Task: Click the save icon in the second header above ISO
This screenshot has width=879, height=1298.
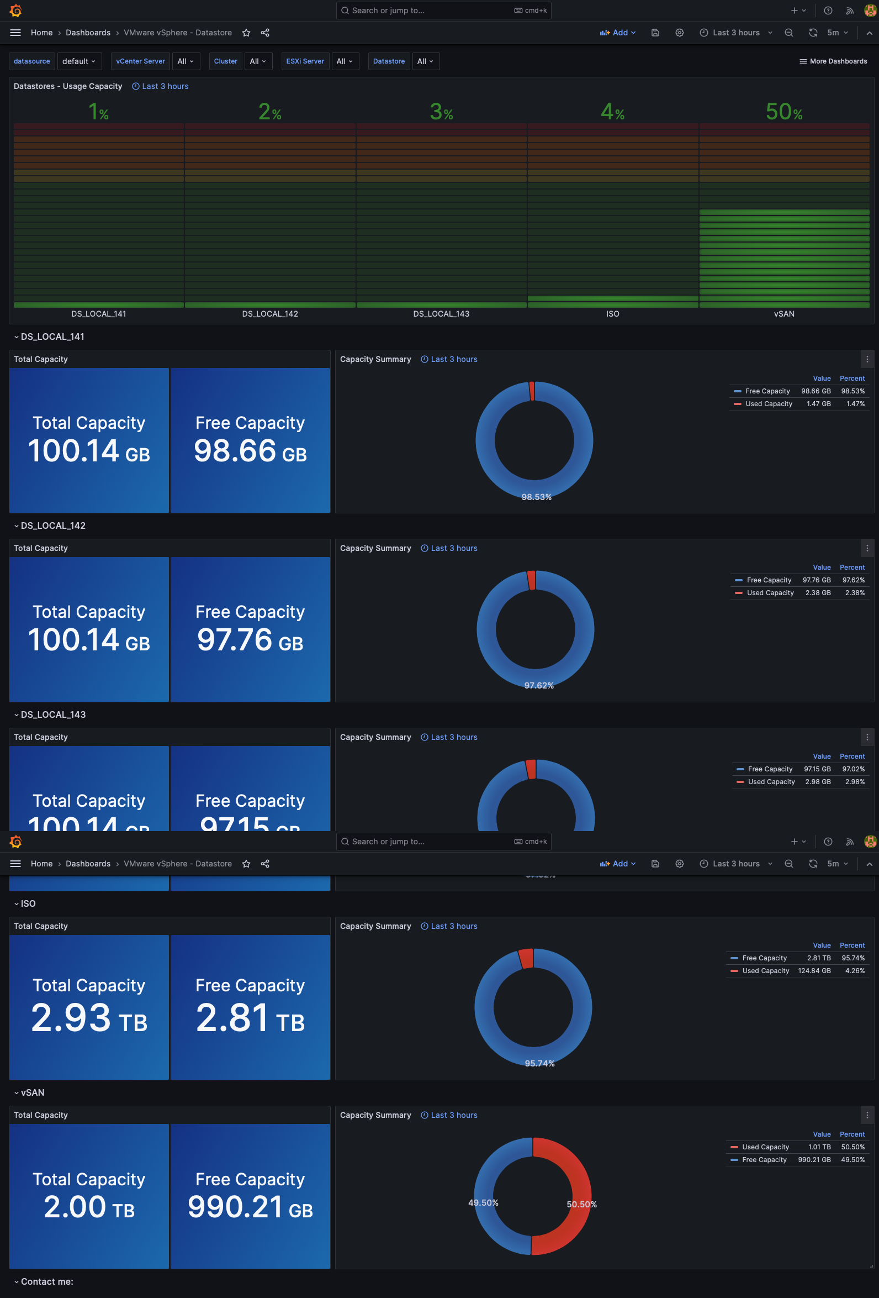Action: 655,864
